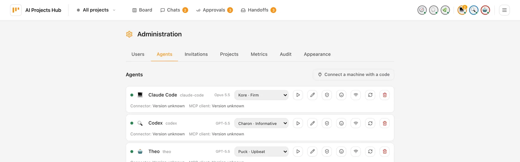Click the refresh icon for Codex
520x162 pixels.
click(x=370, y=123)
